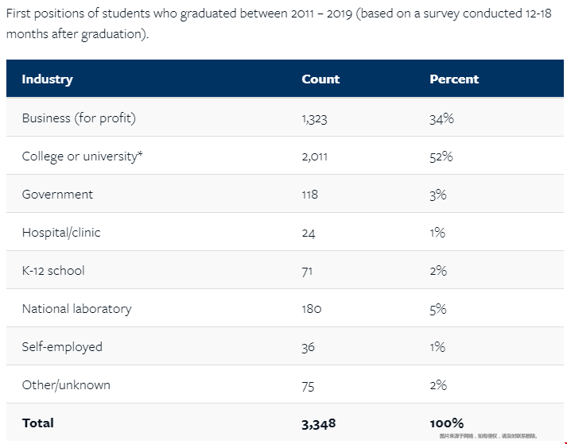Click the Count column header
The image size is (567, 444).
pyautogui.click(x=320, y=79)
